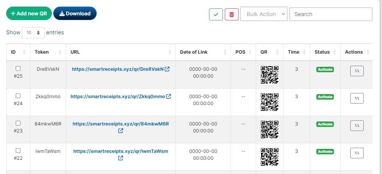382x174 pixels.
Task: Click the retweet action icon for row #22
Action: tap(357, 153)
